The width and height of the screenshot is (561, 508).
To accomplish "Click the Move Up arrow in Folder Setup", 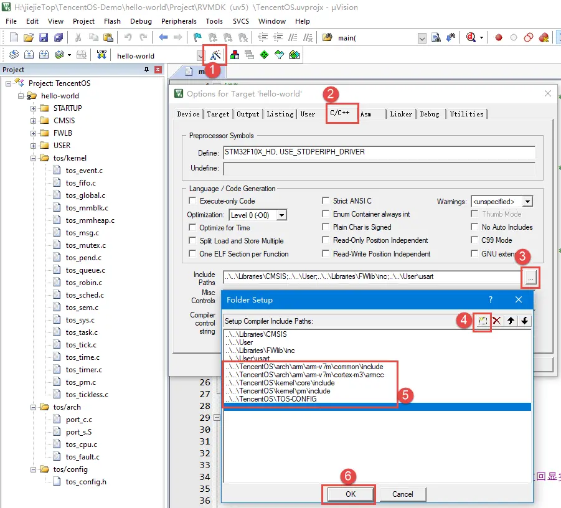I will tap(511, 321).
